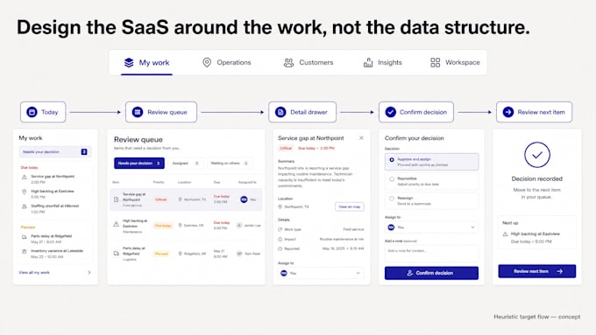Click the location pin icon in detail drawer
This screenshot has width=596, height=335.
(280, 206)
